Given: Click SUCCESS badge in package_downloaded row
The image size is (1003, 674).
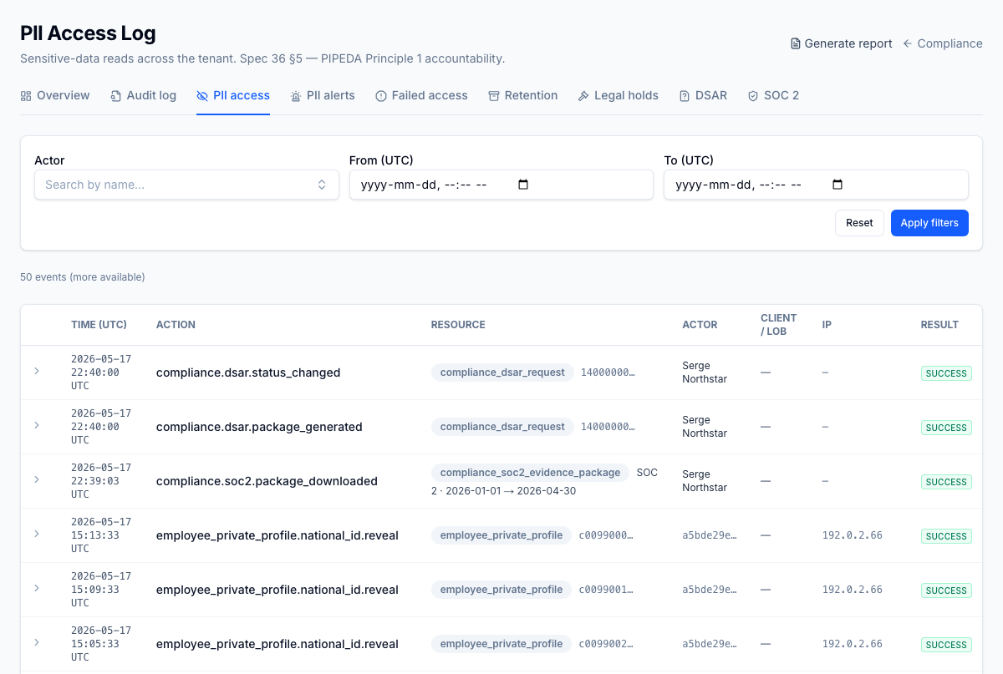Looking at the screenshot, I should coord(946,482).
